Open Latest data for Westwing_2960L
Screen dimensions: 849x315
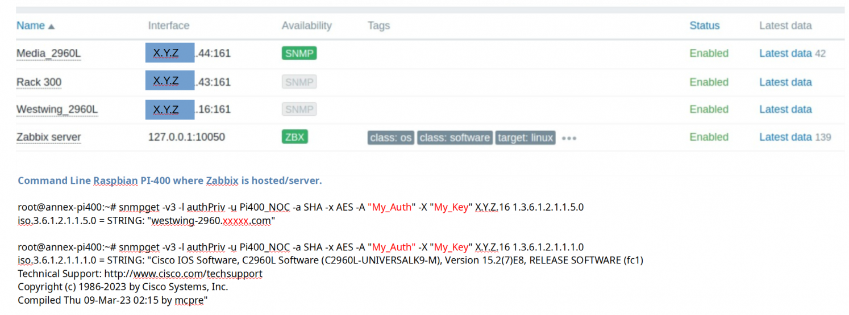(x=785, y=110)
